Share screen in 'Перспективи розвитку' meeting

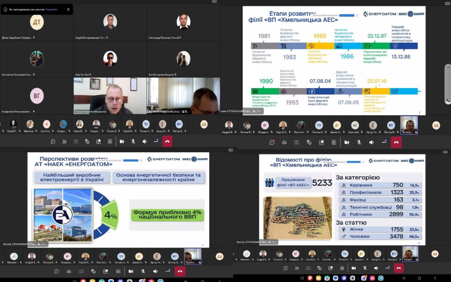(x=81, y=271)
